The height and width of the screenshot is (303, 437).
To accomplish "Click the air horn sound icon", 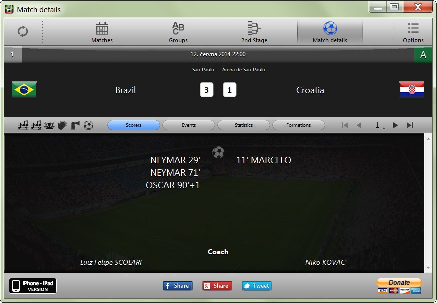I will 75,125.
